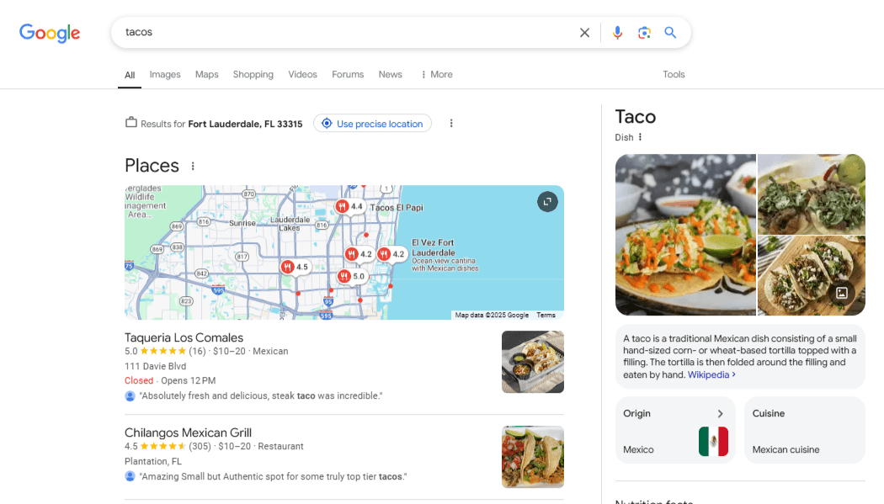The width and height of the screenshot is (884, 504).
Task: Select the All results tab
Action: 130,75
